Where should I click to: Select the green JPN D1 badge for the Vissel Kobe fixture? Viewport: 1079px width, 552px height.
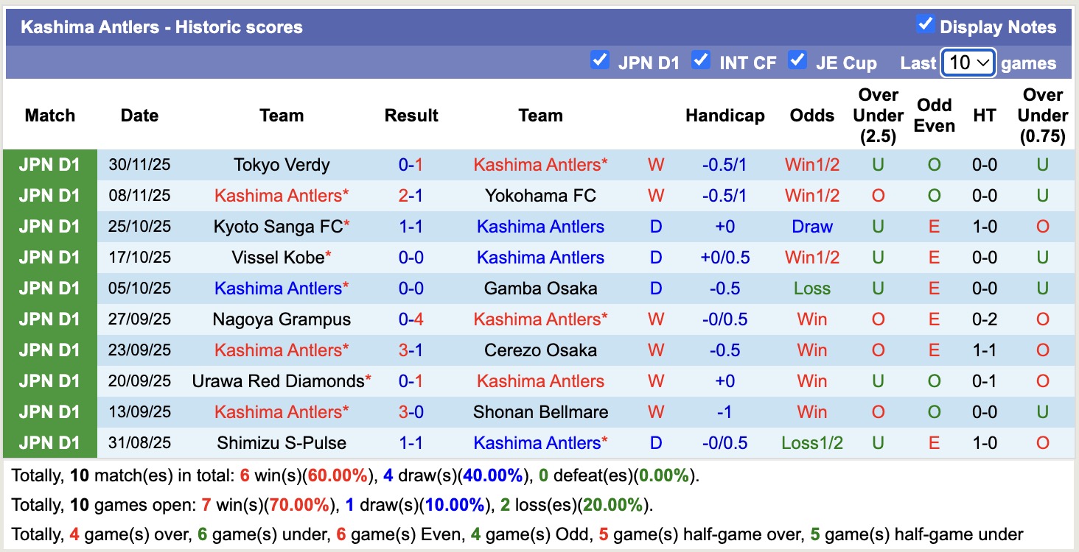(x=49, y=258)
